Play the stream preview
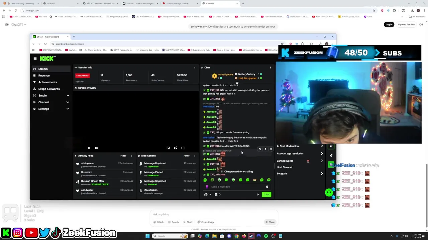Image resolution: width=428 pixels, height=240 pixels. tap(89, 148)
